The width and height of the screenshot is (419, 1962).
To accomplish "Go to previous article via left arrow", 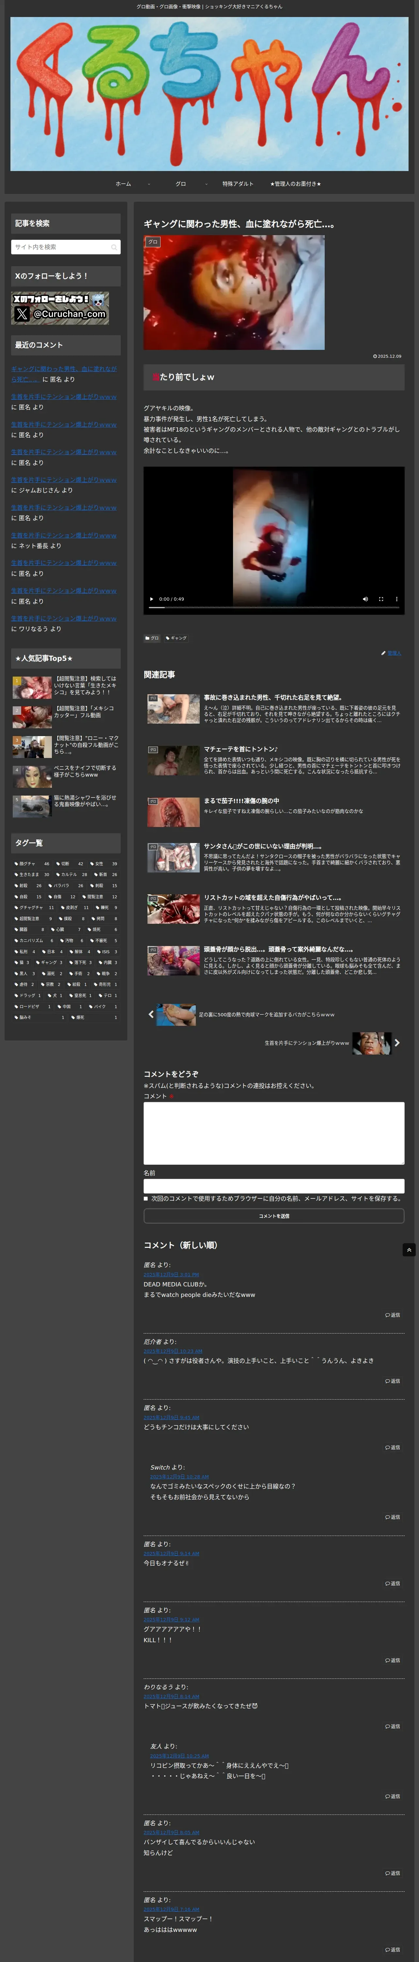I will click(x=150, y=1014).
